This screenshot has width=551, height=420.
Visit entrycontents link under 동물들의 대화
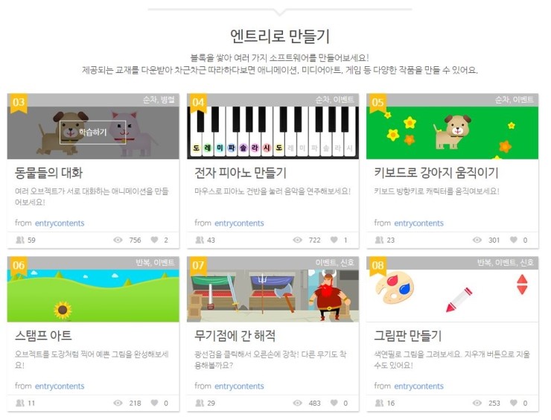pos(60,223)
